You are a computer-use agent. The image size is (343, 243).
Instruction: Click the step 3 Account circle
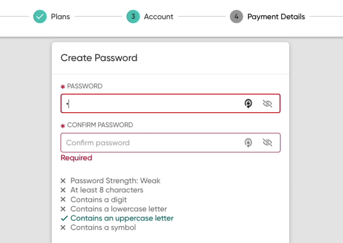[x=133, y=17]
